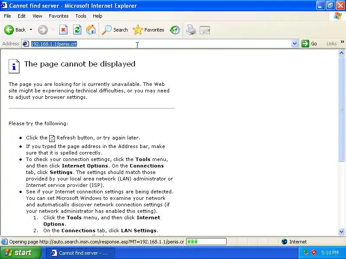Click the inline Refresh icon in instructions

coord(52,138)
